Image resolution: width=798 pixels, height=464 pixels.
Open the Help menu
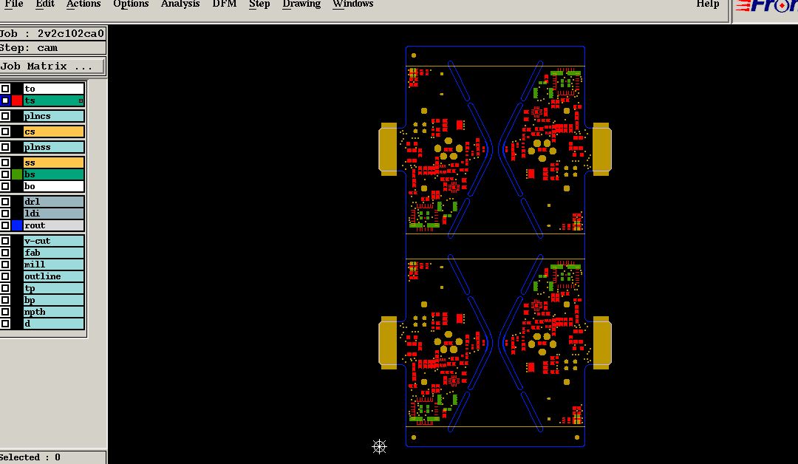[707, 4]
